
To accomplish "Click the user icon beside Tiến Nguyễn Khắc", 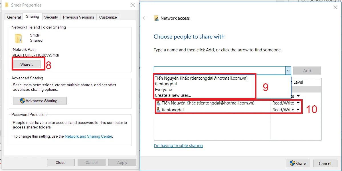I will 158,103.
